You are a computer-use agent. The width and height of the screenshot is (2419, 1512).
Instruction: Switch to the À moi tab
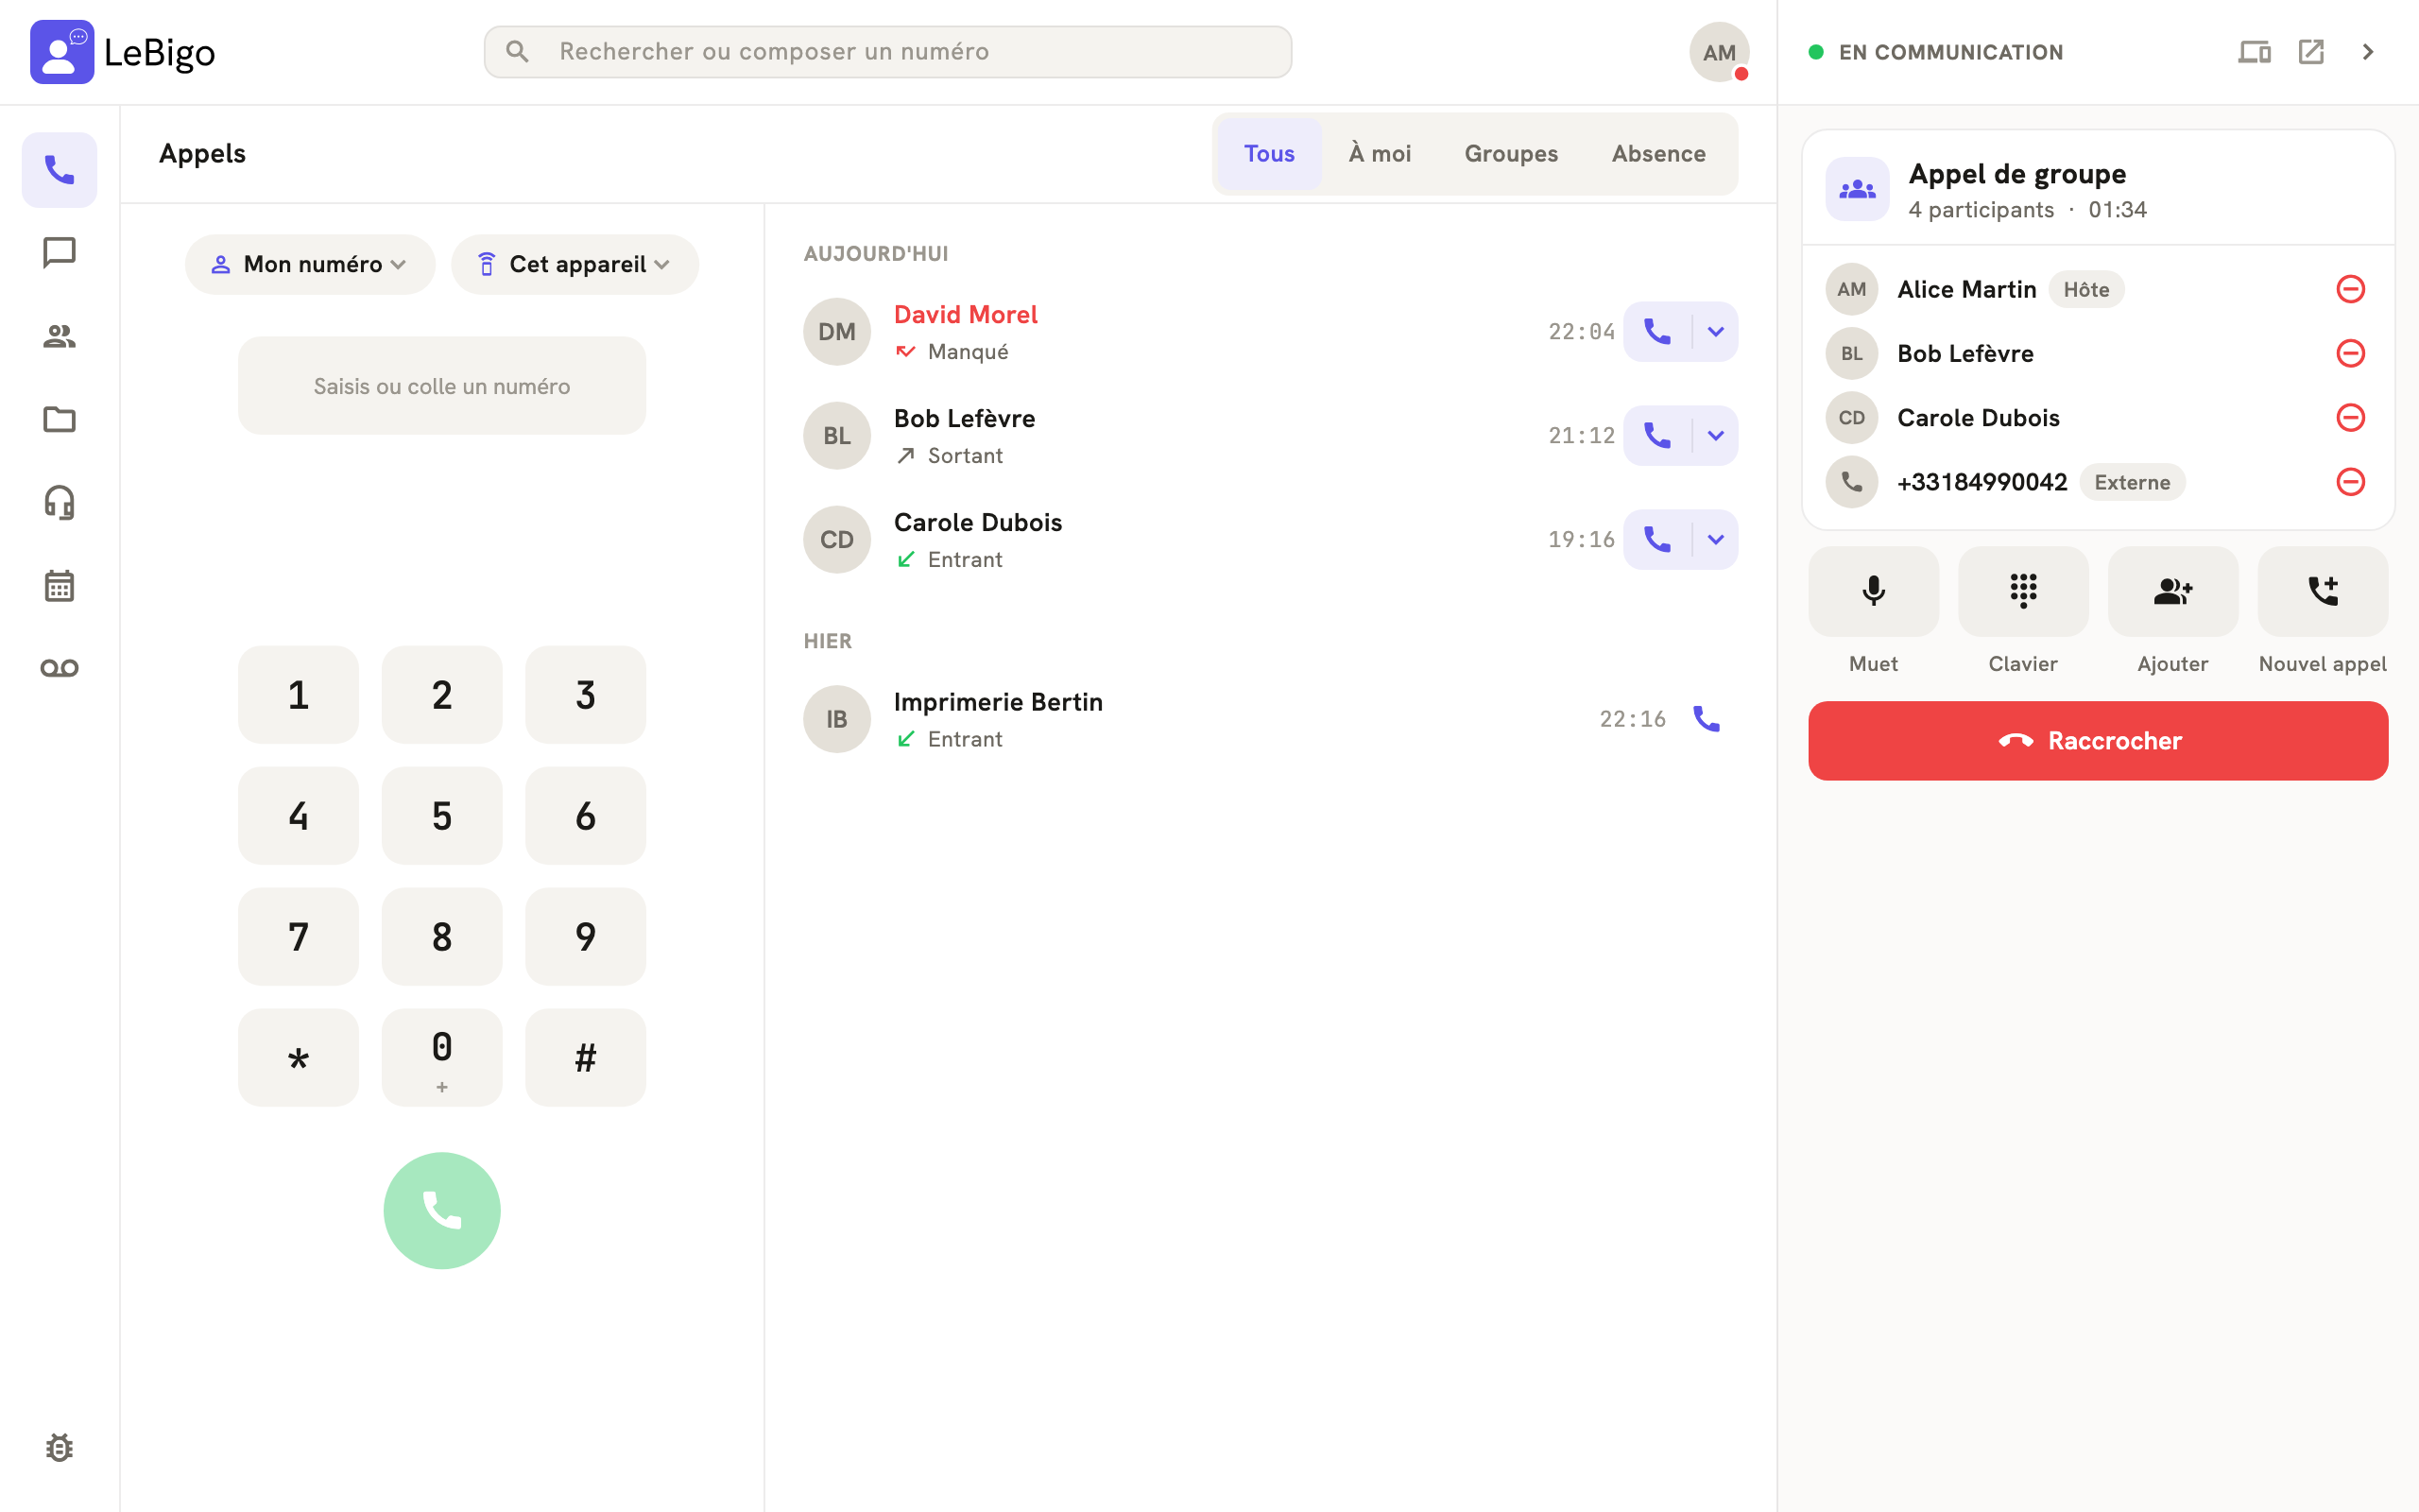pos(1380,153)
